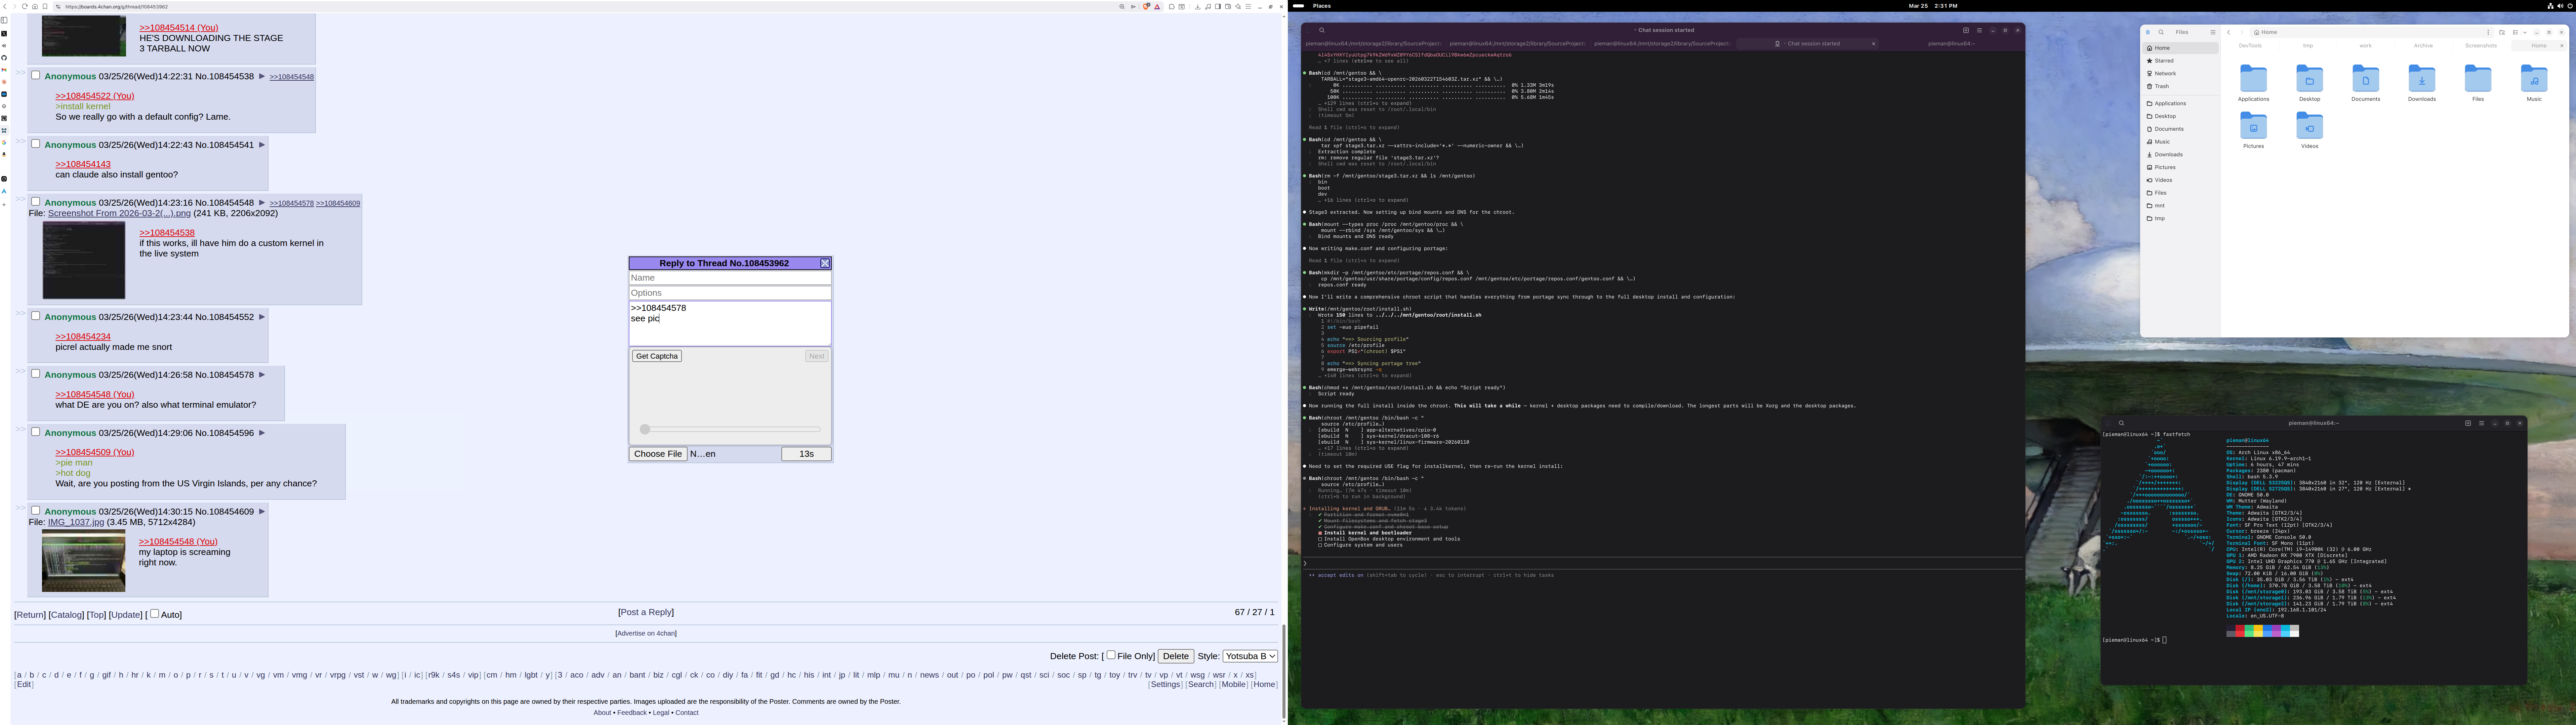
Task: Go back in the Files window
Action: click(2229, 32)
